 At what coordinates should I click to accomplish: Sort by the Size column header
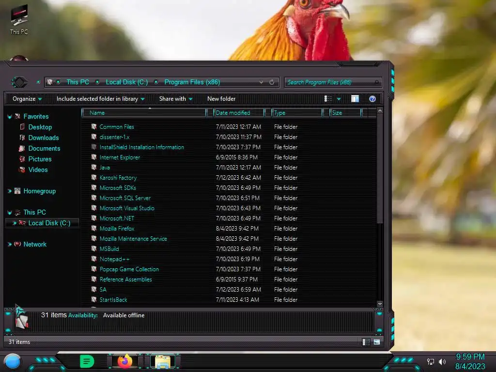(x=345, y=112)
